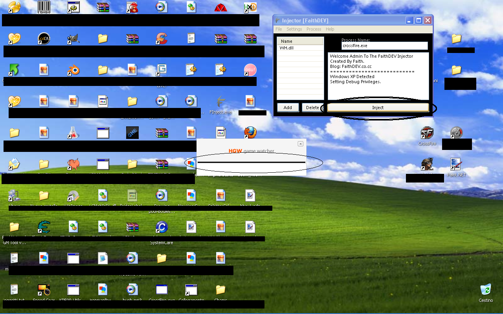Screen dimensions: 503x314
Task: Close the HGW game watcher popup
Action: coord(301,144)
